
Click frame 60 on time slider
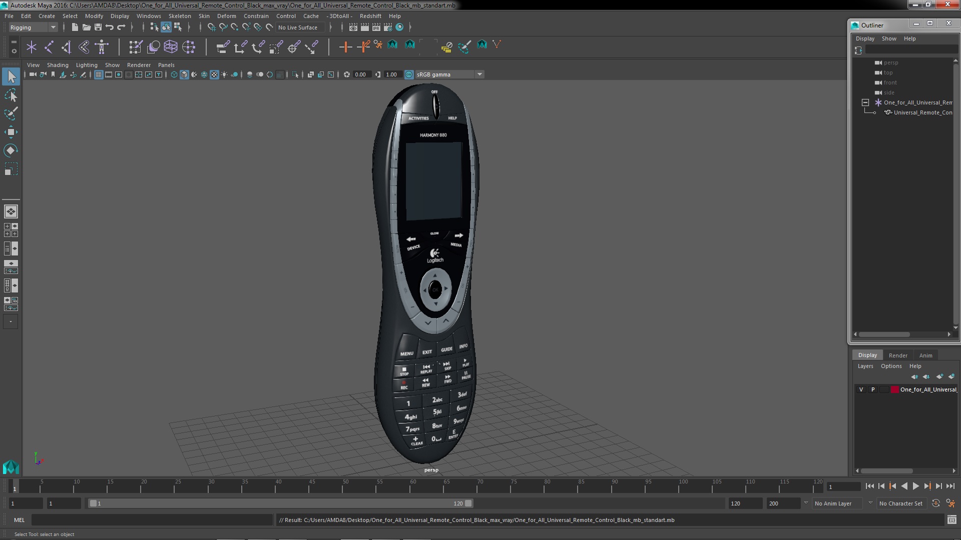pos(413,486)
